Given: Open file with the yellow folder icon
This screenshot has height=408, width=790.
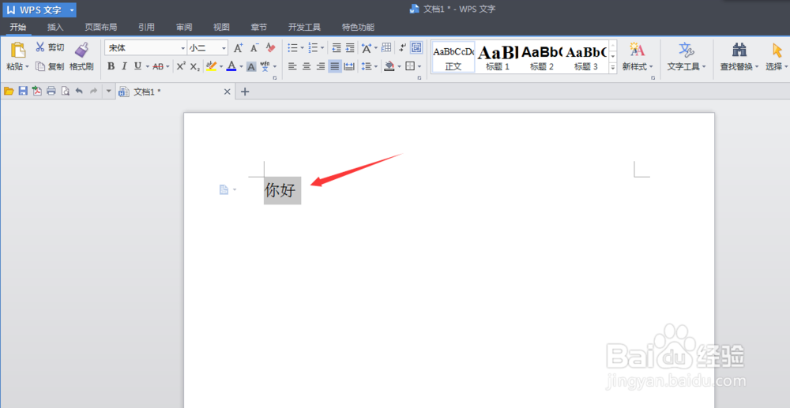Looking at the screenshot, I should click(x=9, y=91).
